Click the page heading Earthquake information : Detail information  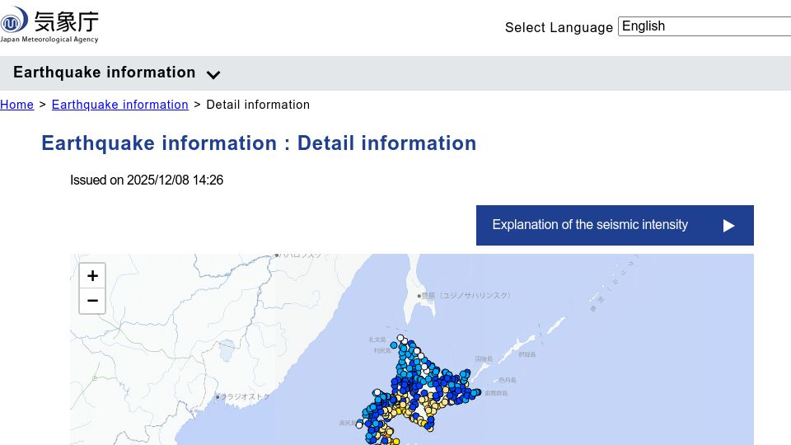click(x=259, y=143)
